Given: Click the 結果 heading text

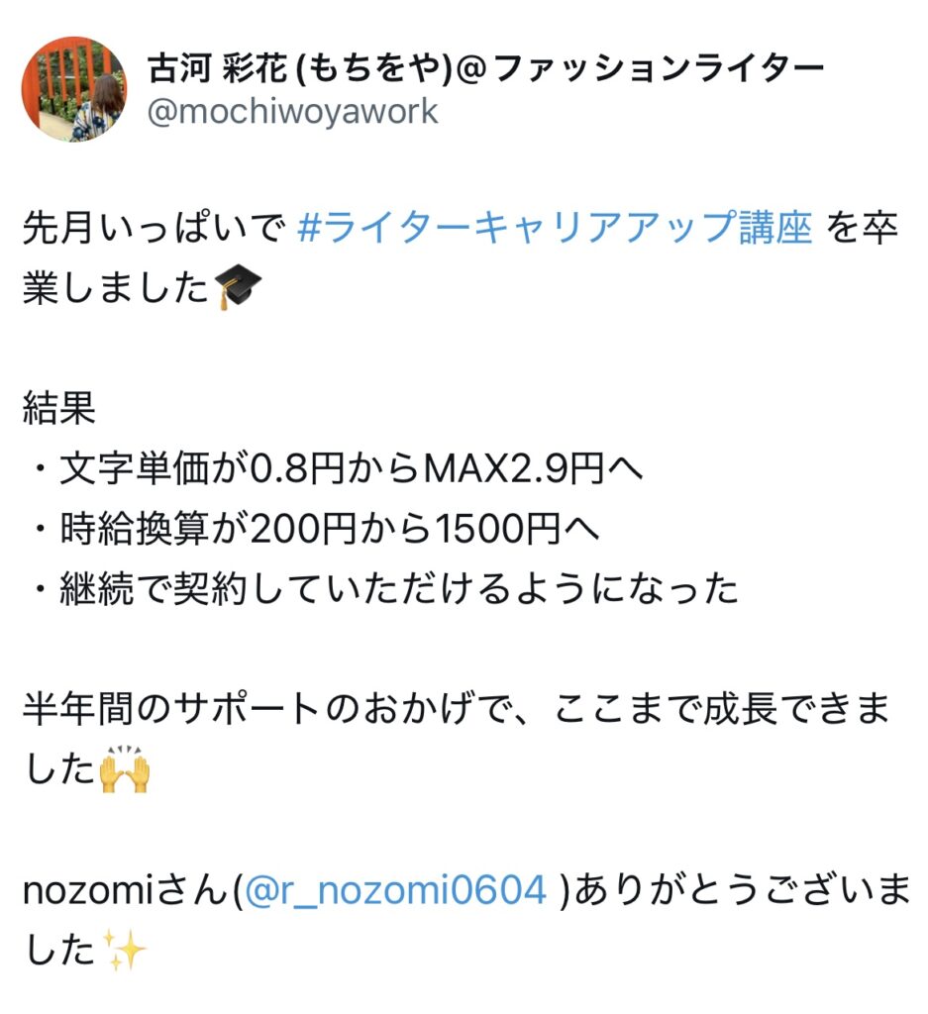Looking at the screenshot, I should (x=59, y=409).
